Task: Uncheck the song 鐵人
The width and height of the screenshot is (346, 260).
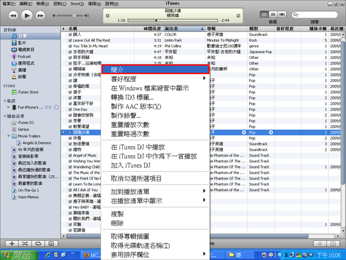Action: tap(70, 35)
